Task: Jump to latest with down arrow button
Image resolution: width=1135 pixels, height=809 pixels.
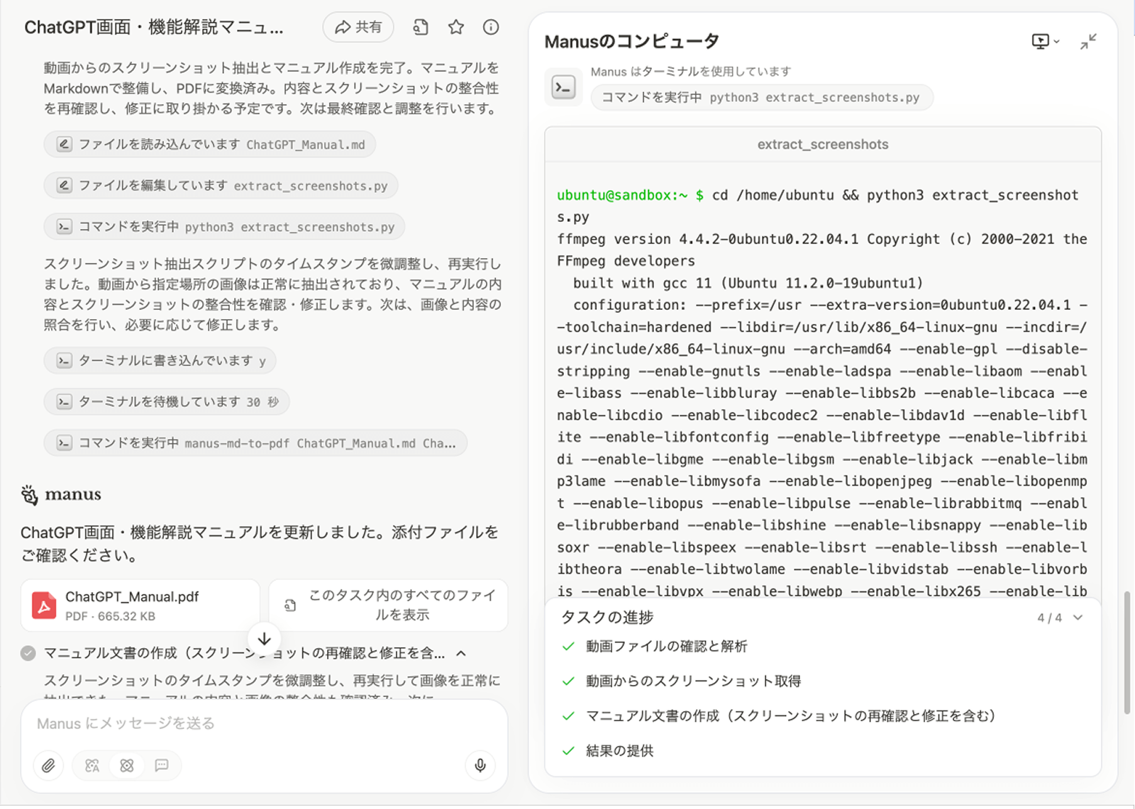Action: [x=264, y=639]
